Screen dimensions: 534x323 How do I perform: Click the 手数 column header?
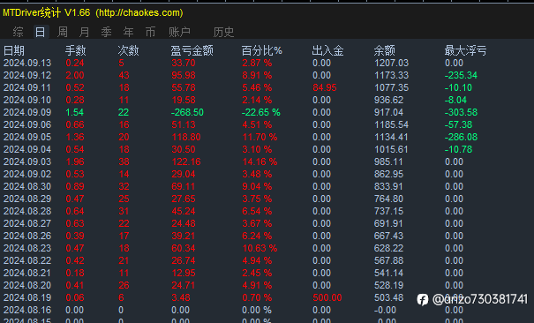point(76,50)
